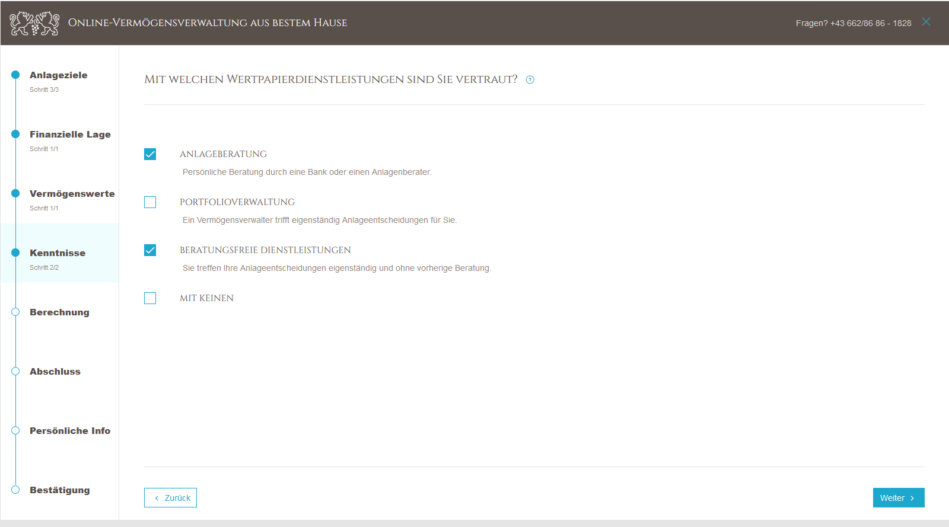949x527 pixels.
Task: Open the help icon beside the question
Action: click(530, 80)
